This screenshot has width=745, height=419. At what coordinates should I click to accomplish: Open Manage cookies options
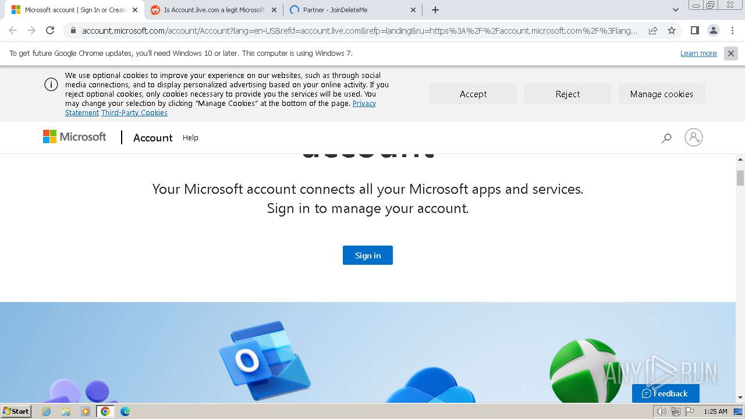click(x=661, y=94)
